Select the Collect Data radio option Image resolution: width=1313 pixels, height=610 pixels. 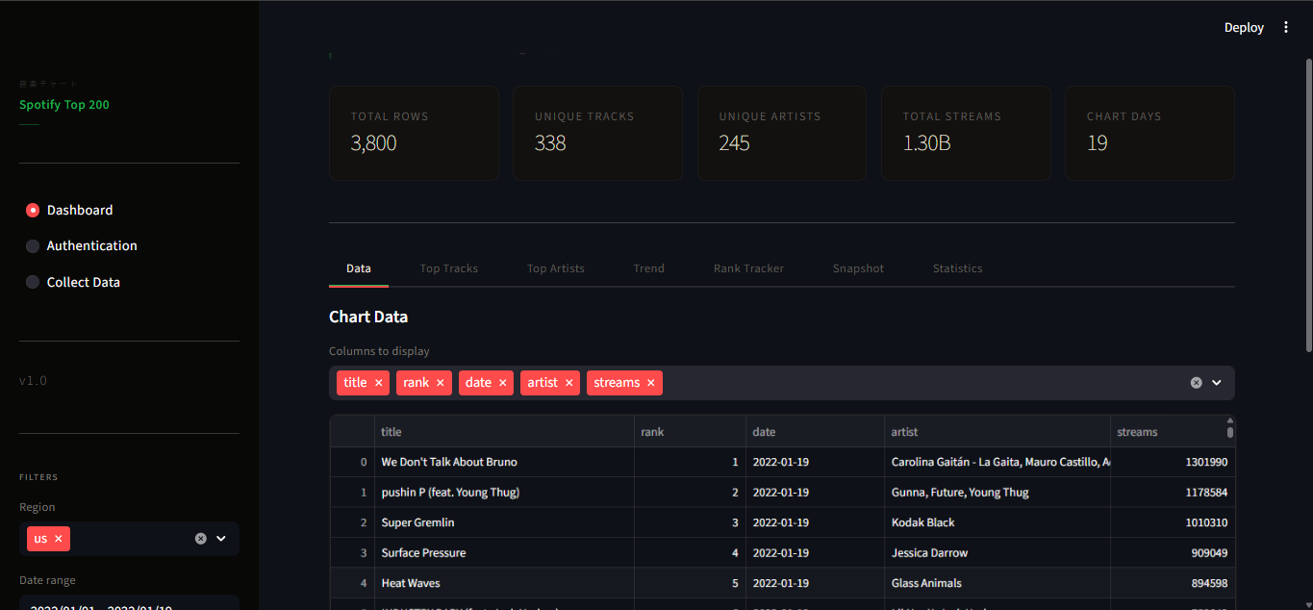pyautogui.click(x=32, y=281)
